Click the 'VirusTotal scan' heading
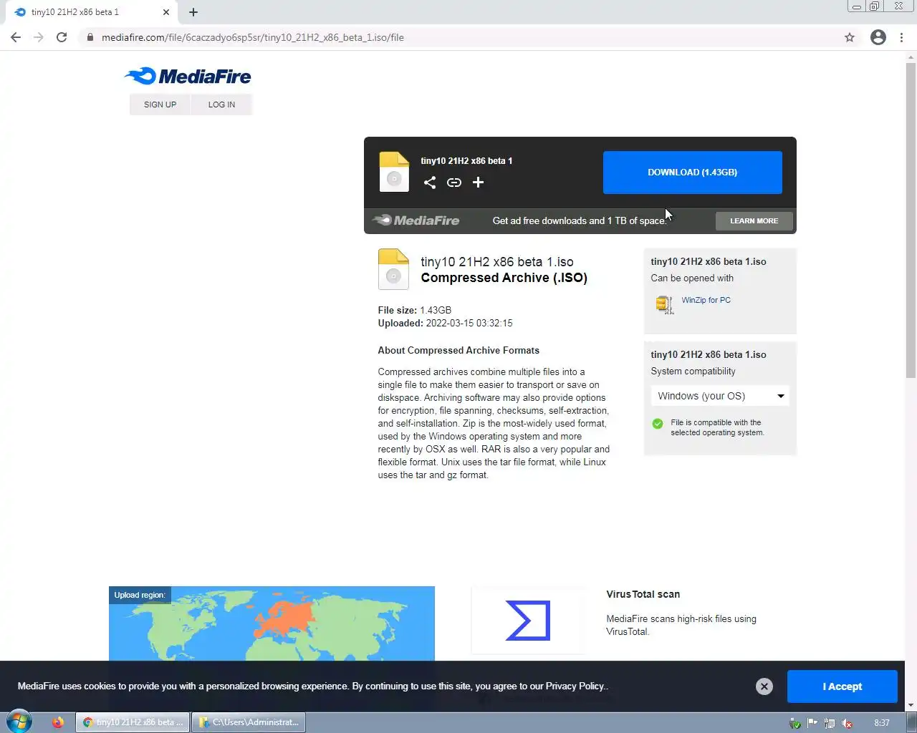Image resolution: width=917 pixels, height=733 pixels. pos(643,594)
